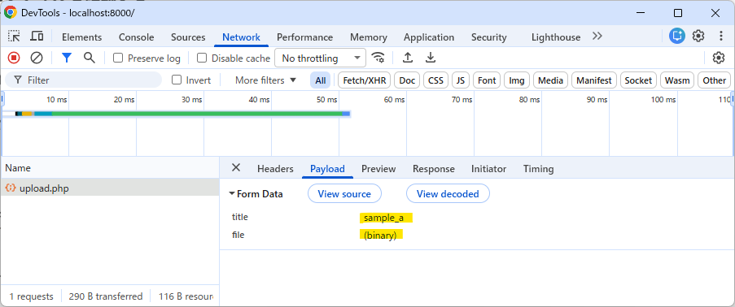Stop recording network log
The width and height of the screenshot is (735, 307).
pos(14,58)
